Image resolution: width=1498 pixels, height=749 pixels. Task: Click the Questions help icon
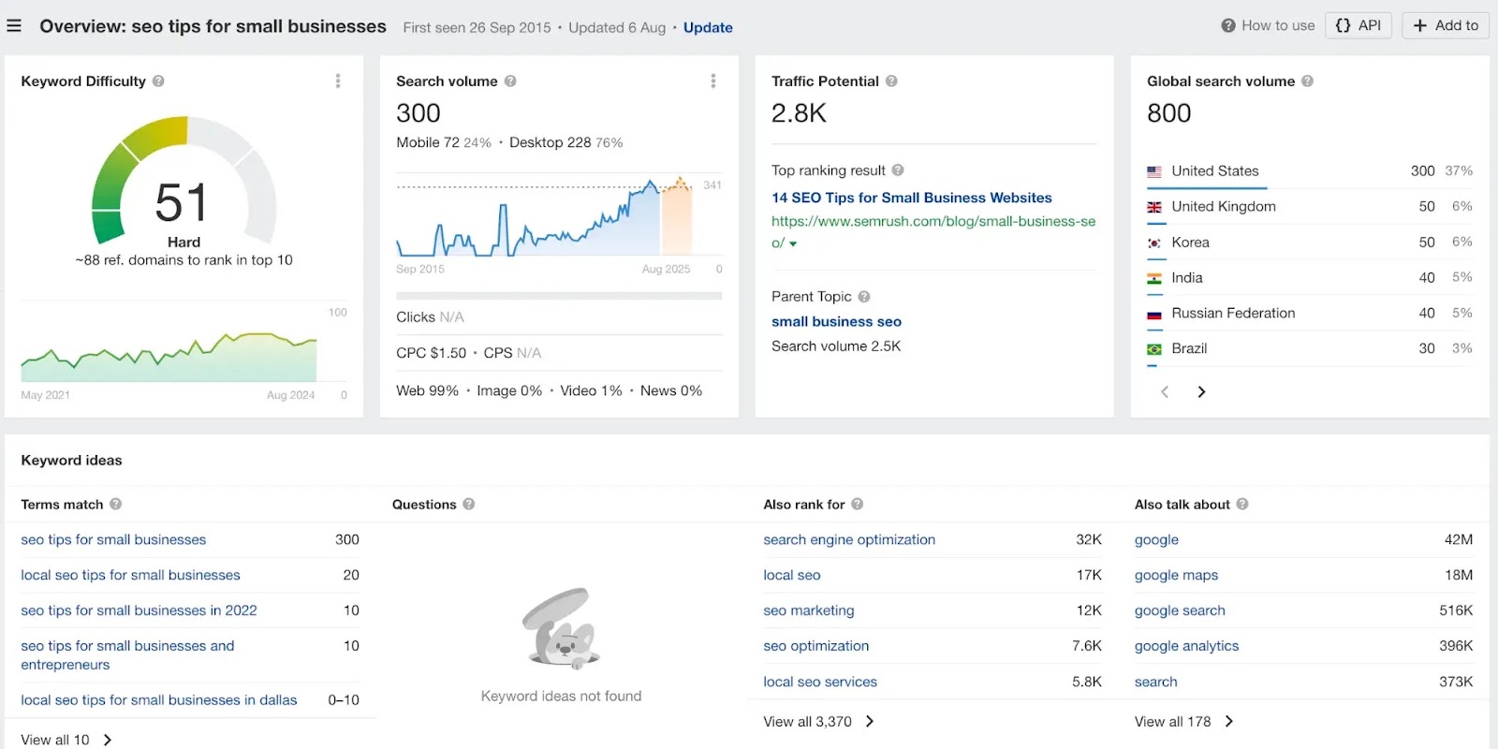469,504
